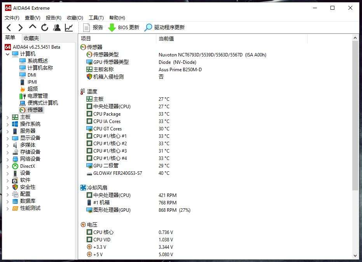This screenshot has height=262, width=362.
Task: Switch to the 菜单 tab
Action: point(10,38)
